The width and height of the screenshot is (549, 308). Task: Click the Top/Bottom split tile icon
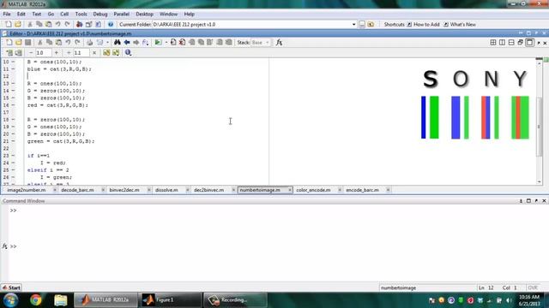coord(511,42)
